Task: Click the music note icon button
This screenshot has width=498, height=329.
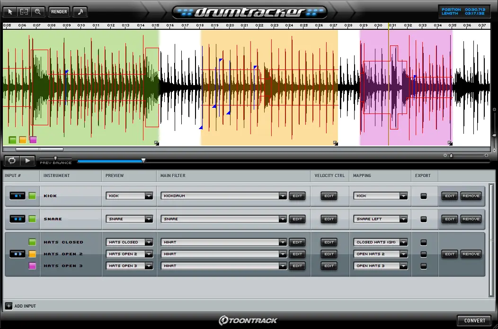Action: click(x=80, y=11)
